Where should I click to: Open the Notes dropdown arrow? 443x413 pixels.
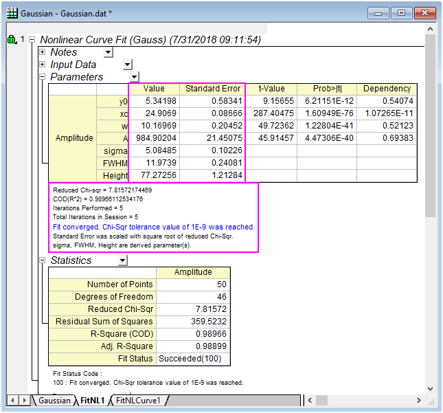[108, 53]
